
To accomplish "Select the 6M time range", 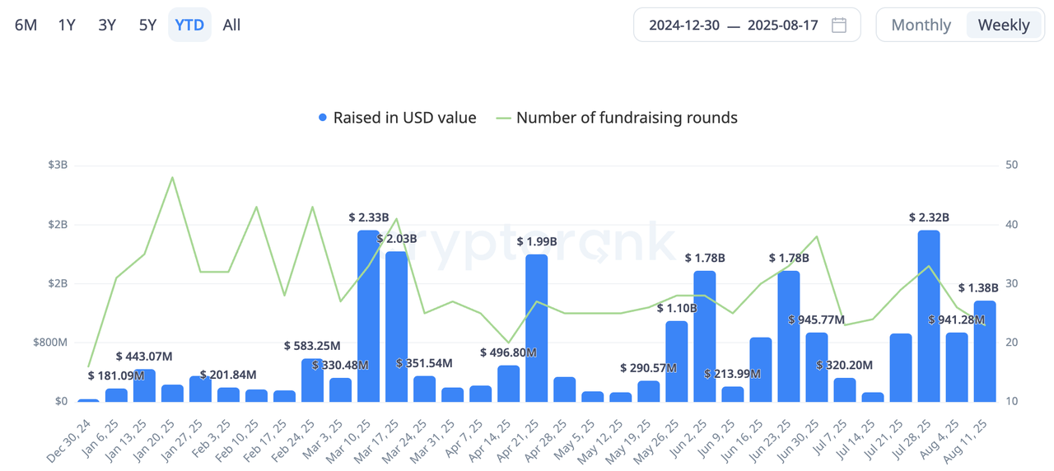I will click(x=26, y=25).
